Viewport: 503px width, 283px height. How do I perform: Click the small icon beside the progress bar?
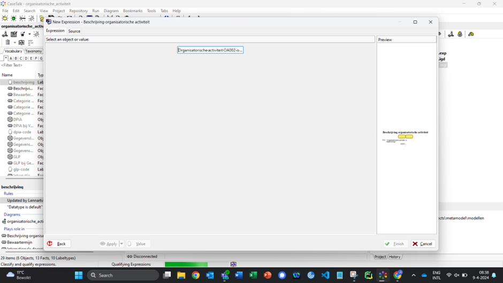[x=233, y=264]
